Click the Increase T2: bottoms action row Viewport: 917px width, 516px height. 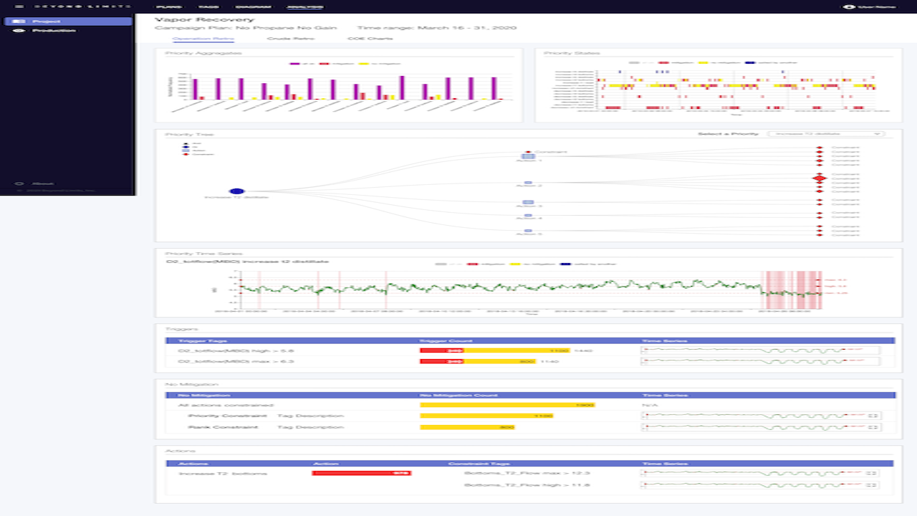(531, 473)
